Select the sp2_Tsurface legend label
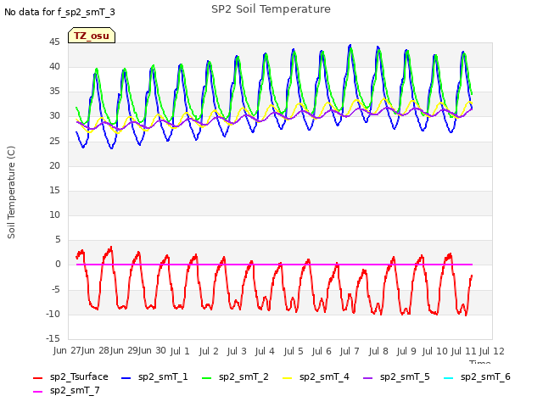This screenshot has width=543, height=407. 79,376
